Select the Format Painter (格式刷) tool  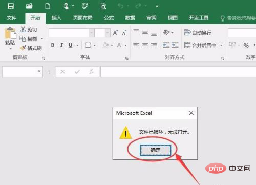click(31, 48)
